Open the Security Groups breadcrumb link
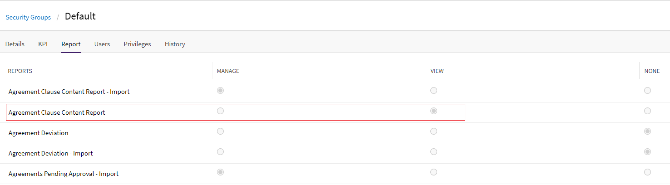 [x=28, y=17]
